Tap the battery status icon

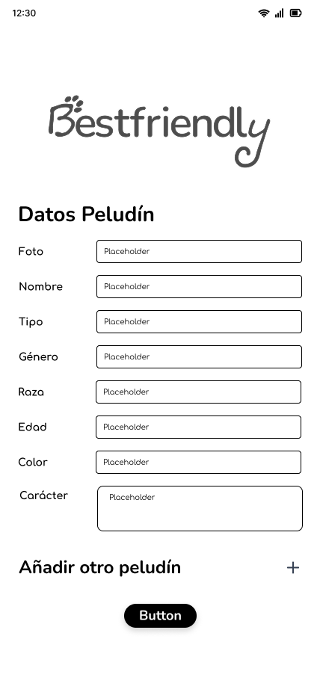click(x=295, y=13)
